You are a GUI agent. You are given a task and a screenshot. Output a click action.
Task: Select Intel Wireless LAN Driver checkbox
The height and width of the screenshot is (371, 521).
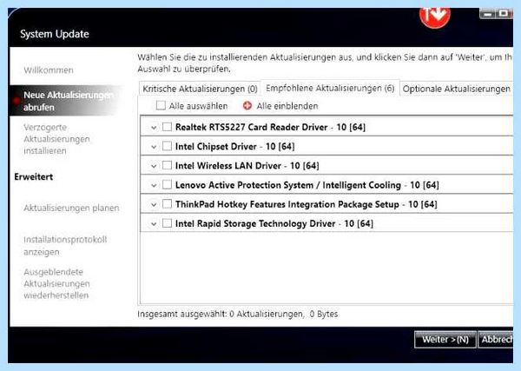pyautogui.click(x=167, y=165)
